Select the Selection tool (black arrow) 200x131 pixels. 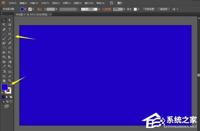tap(4, 20)
